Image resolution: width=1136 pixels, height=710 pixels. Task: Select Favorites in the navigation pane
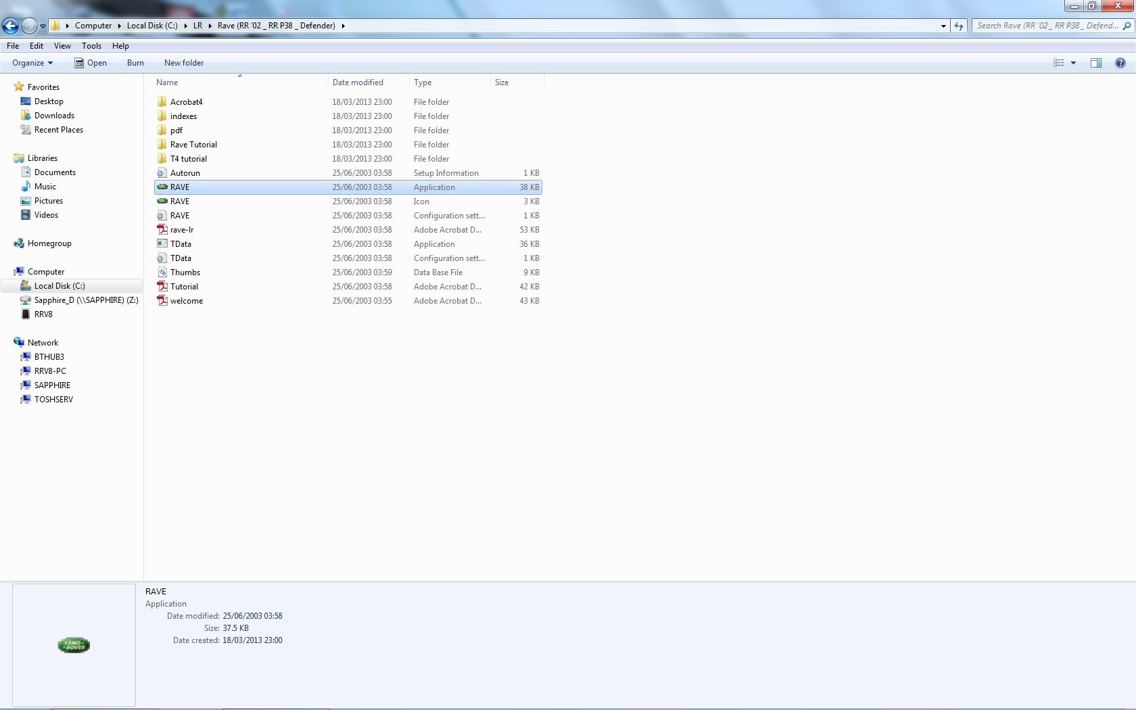click(43, 87)
